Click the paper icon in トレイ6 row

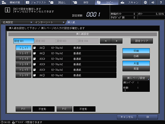coord(34,75)
